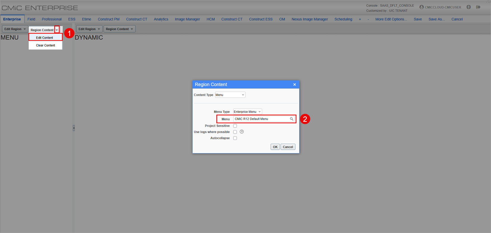Select the Image Manager tab
Viewport: 491px width, 233px height.
click(187, 19)
